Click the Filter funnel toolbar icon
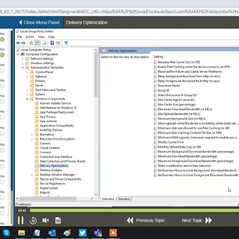 pos(66,43)
